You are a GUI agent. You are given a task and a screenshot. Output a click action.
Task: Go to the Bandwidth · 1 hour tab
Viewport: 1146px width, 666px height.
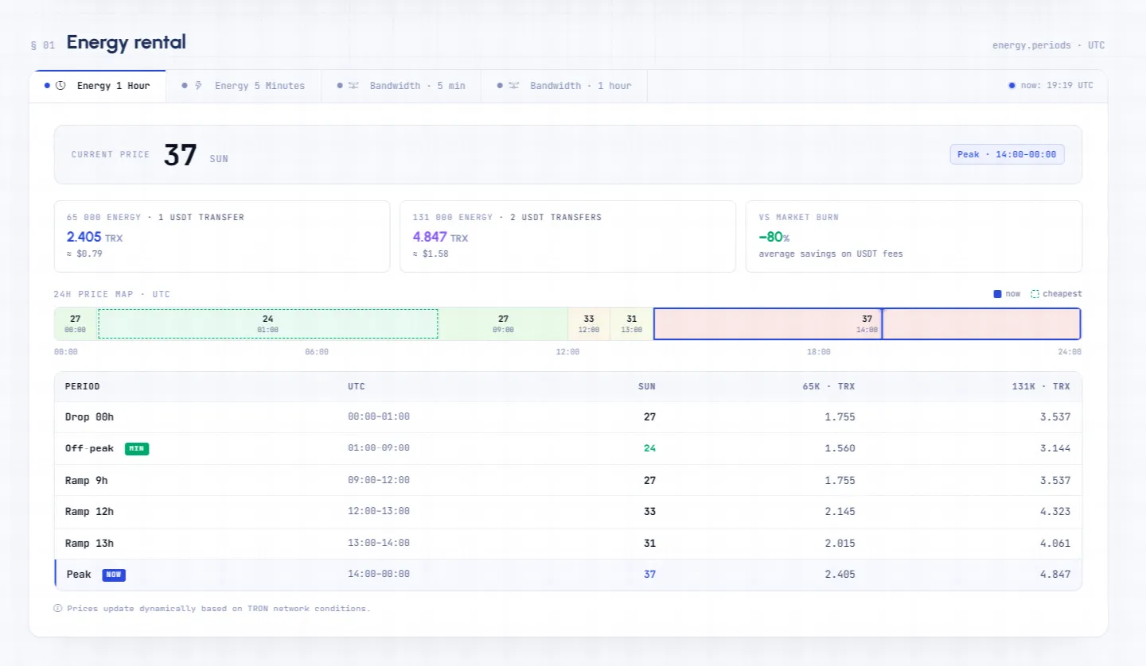click(564, 86)
